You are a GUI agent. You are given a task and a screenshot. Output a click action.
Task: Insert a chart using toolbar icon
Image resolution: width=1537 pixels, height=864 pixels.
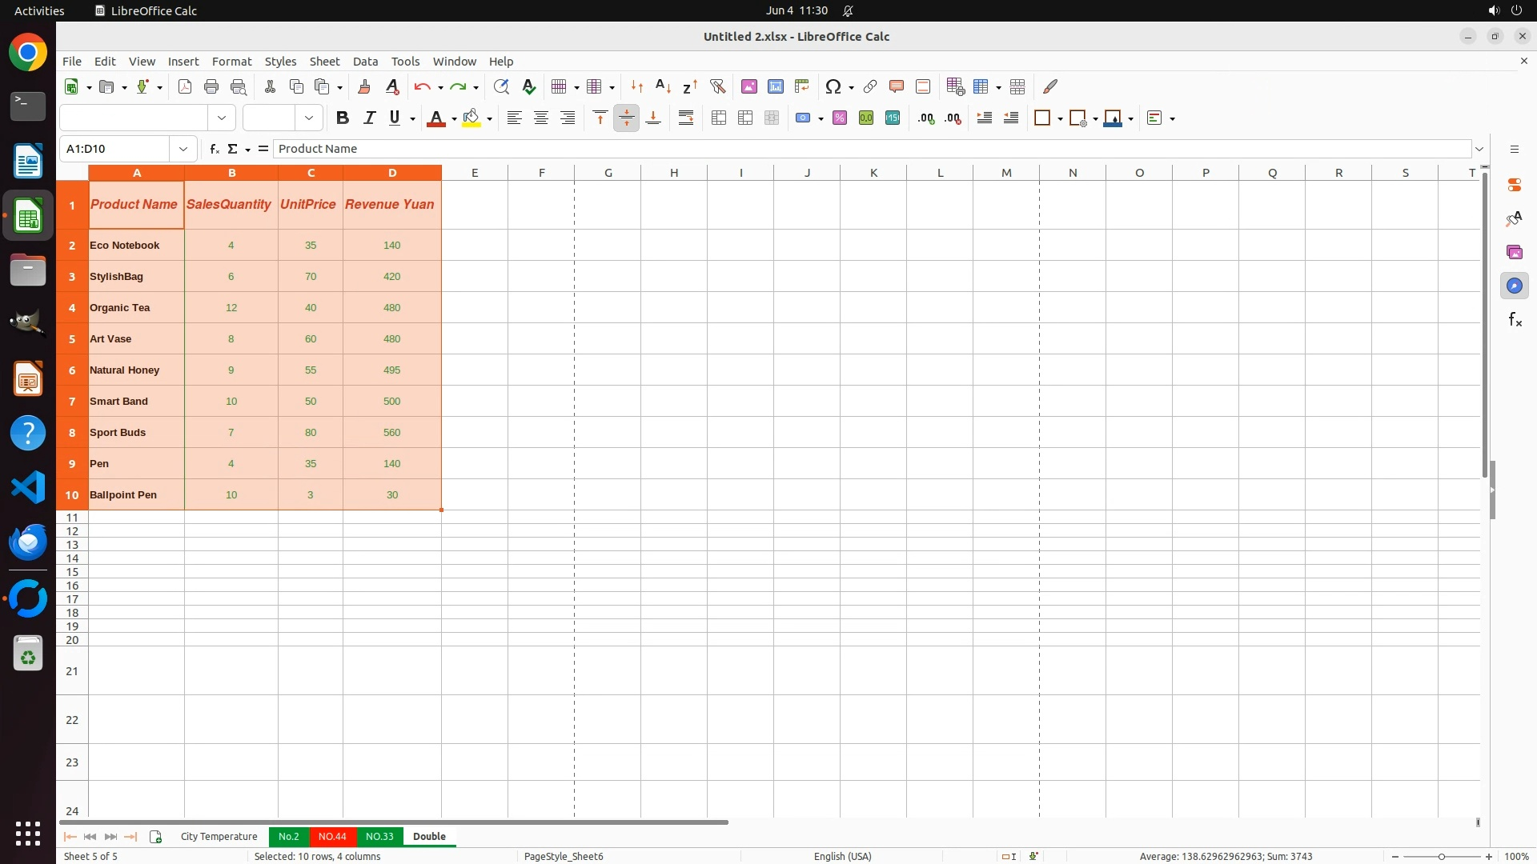point(775,86)
